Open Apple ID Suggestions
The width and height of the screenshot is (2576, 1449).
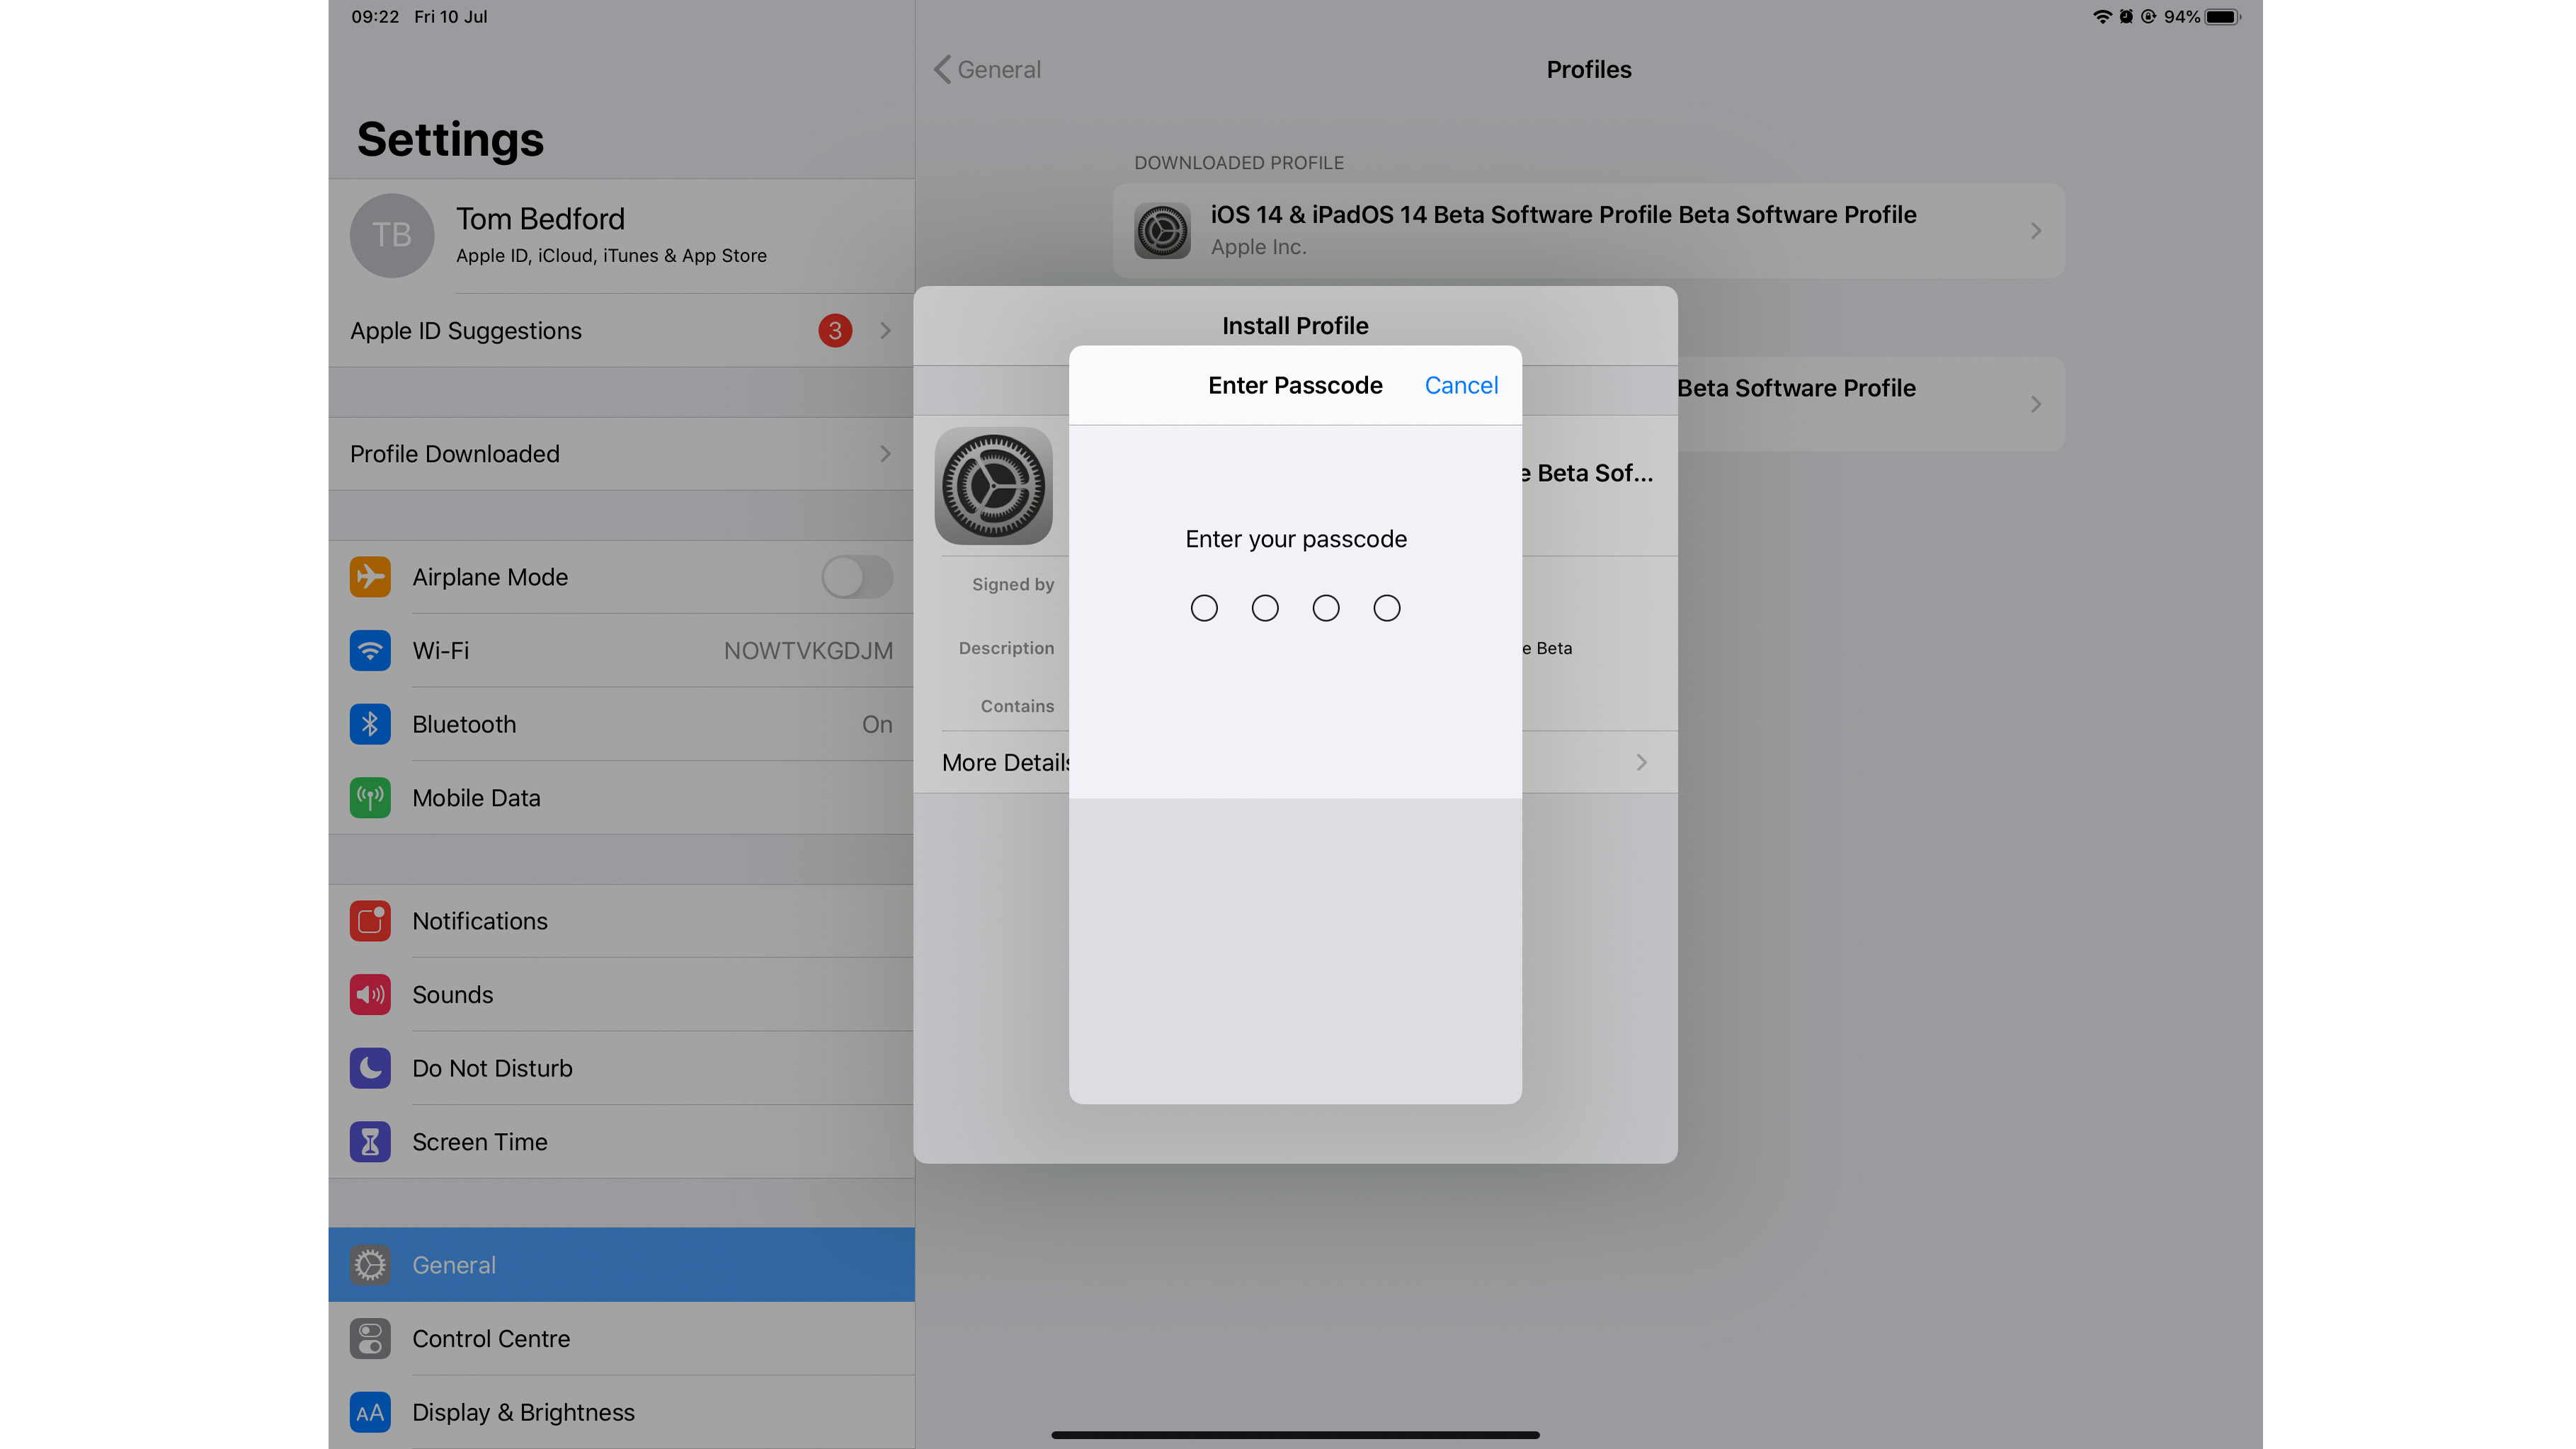pos(621,330)
